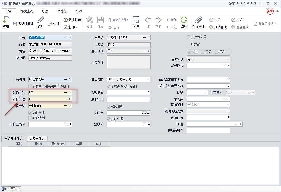This screenshot has width=281, height=192.
Task: Click the 采购倍量 input field
Action: click(x=129, y=93)
